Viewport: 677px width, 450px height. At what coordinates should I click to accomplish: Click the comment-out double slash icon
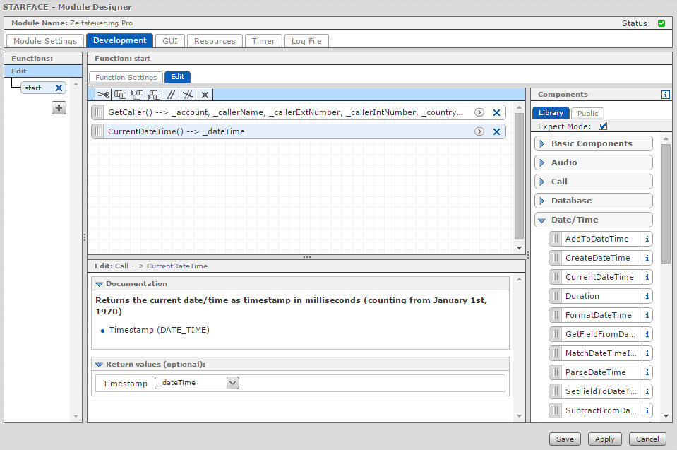click(x=171, y=95)
